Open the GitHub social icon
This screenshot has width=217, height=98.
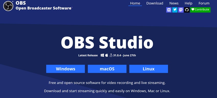tap(187, 10)
